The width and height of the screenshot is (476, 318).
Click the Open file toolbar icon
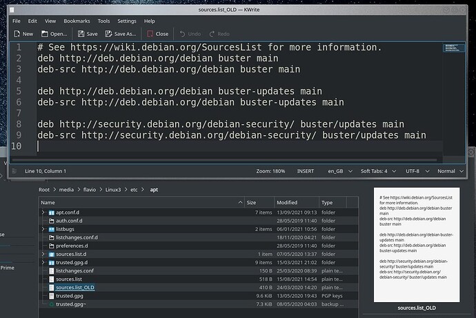46,33
